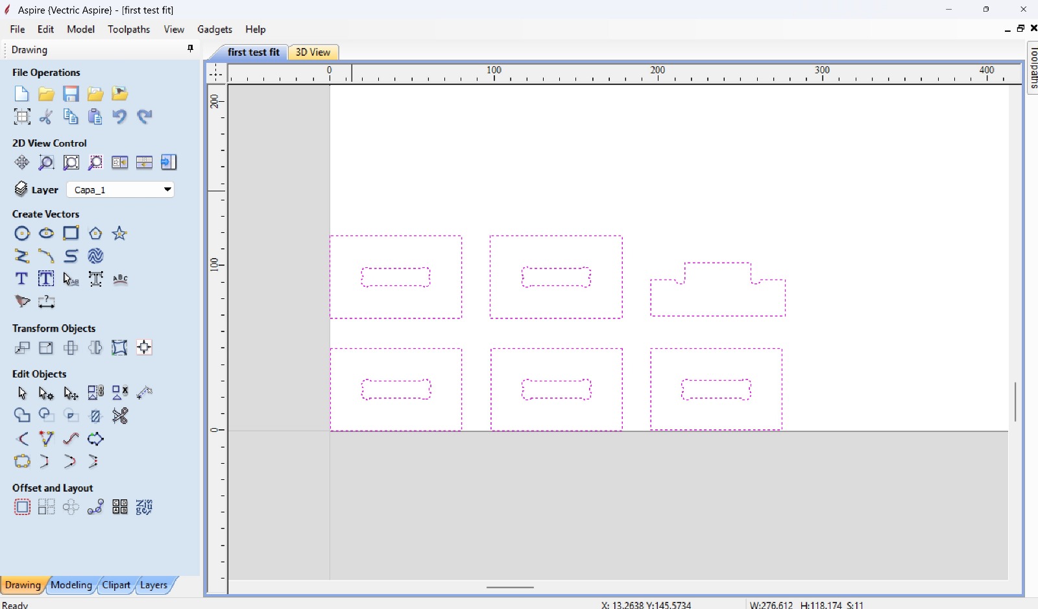
Task: Open the Text on Curve ABC tool
Action: pos(120,279)
